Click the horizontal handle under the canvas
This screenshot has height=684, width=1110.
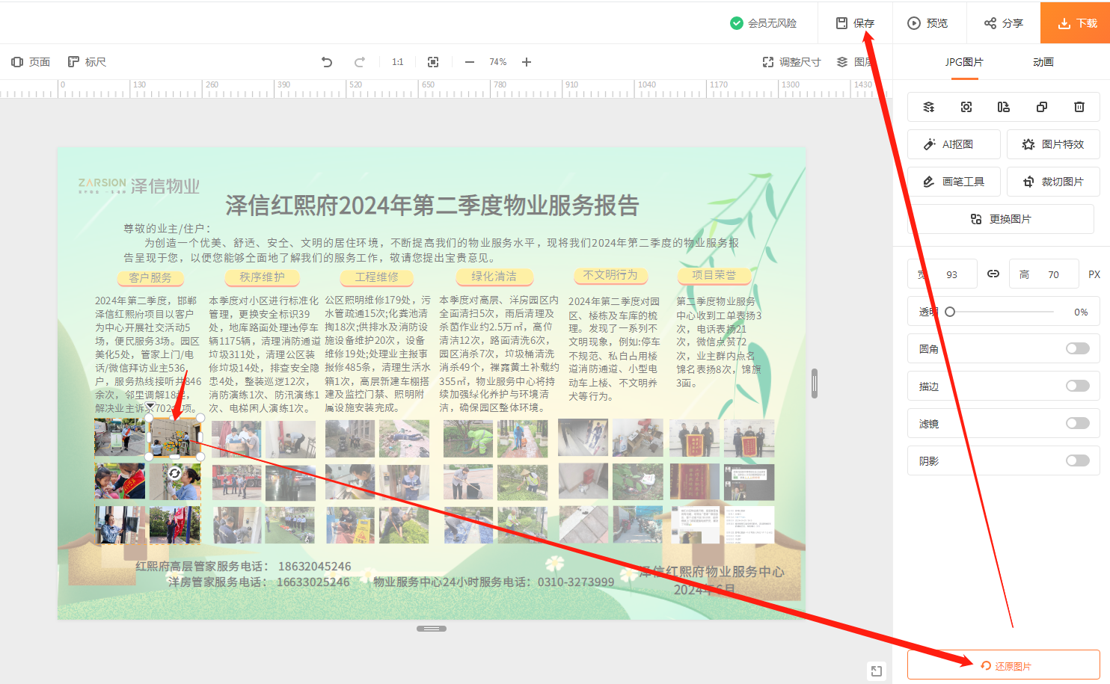pos(432,629)
